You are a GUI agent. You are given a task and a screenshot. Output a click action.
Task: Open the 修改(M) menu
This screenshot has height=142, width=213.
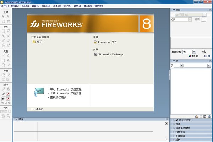pos(46,6)
